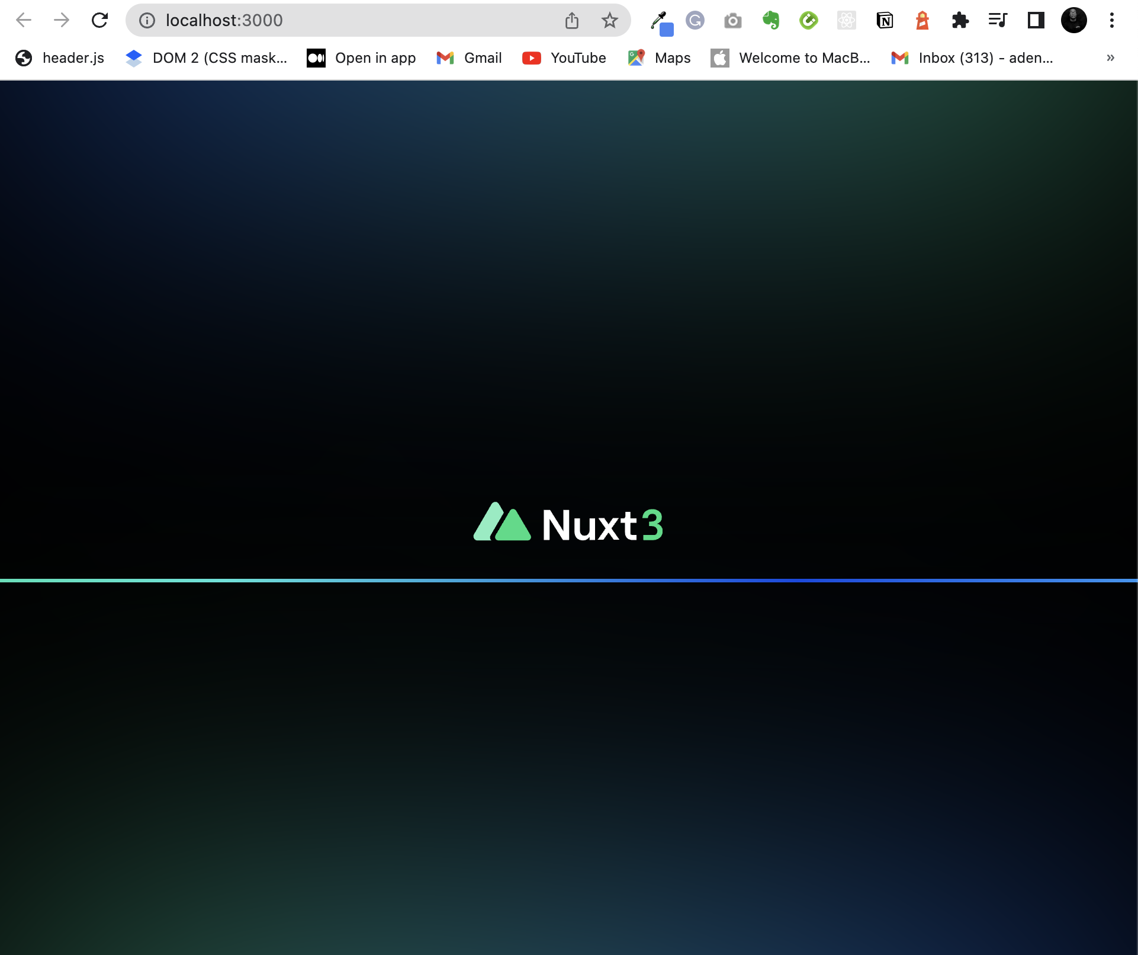Open the Grammarly extension
This screenshot has width=1138, height=955.
(x=695, y=20)
